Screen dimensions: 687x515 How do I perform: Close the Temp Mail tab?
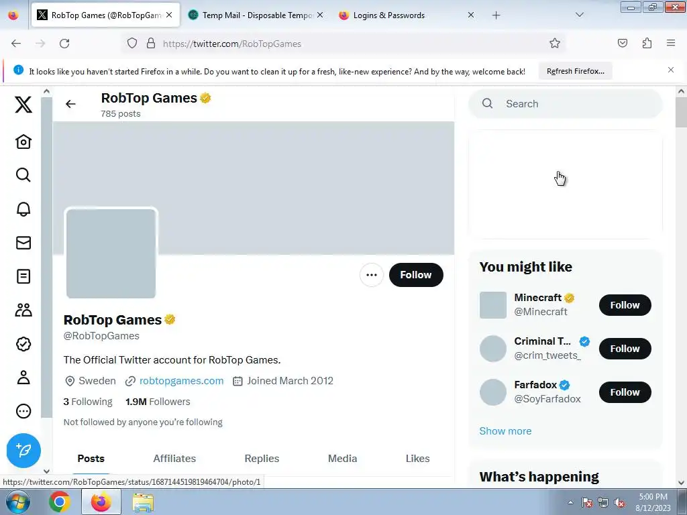coord(320,15)
